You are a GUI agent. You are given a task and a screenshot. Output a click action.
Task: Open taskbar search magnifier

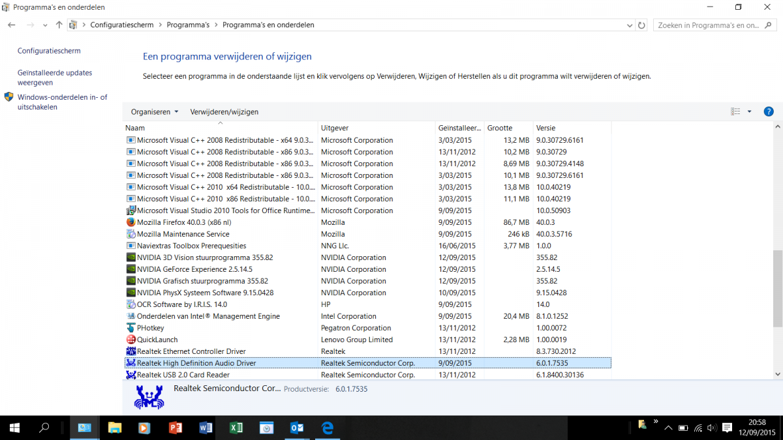point(44,428)
